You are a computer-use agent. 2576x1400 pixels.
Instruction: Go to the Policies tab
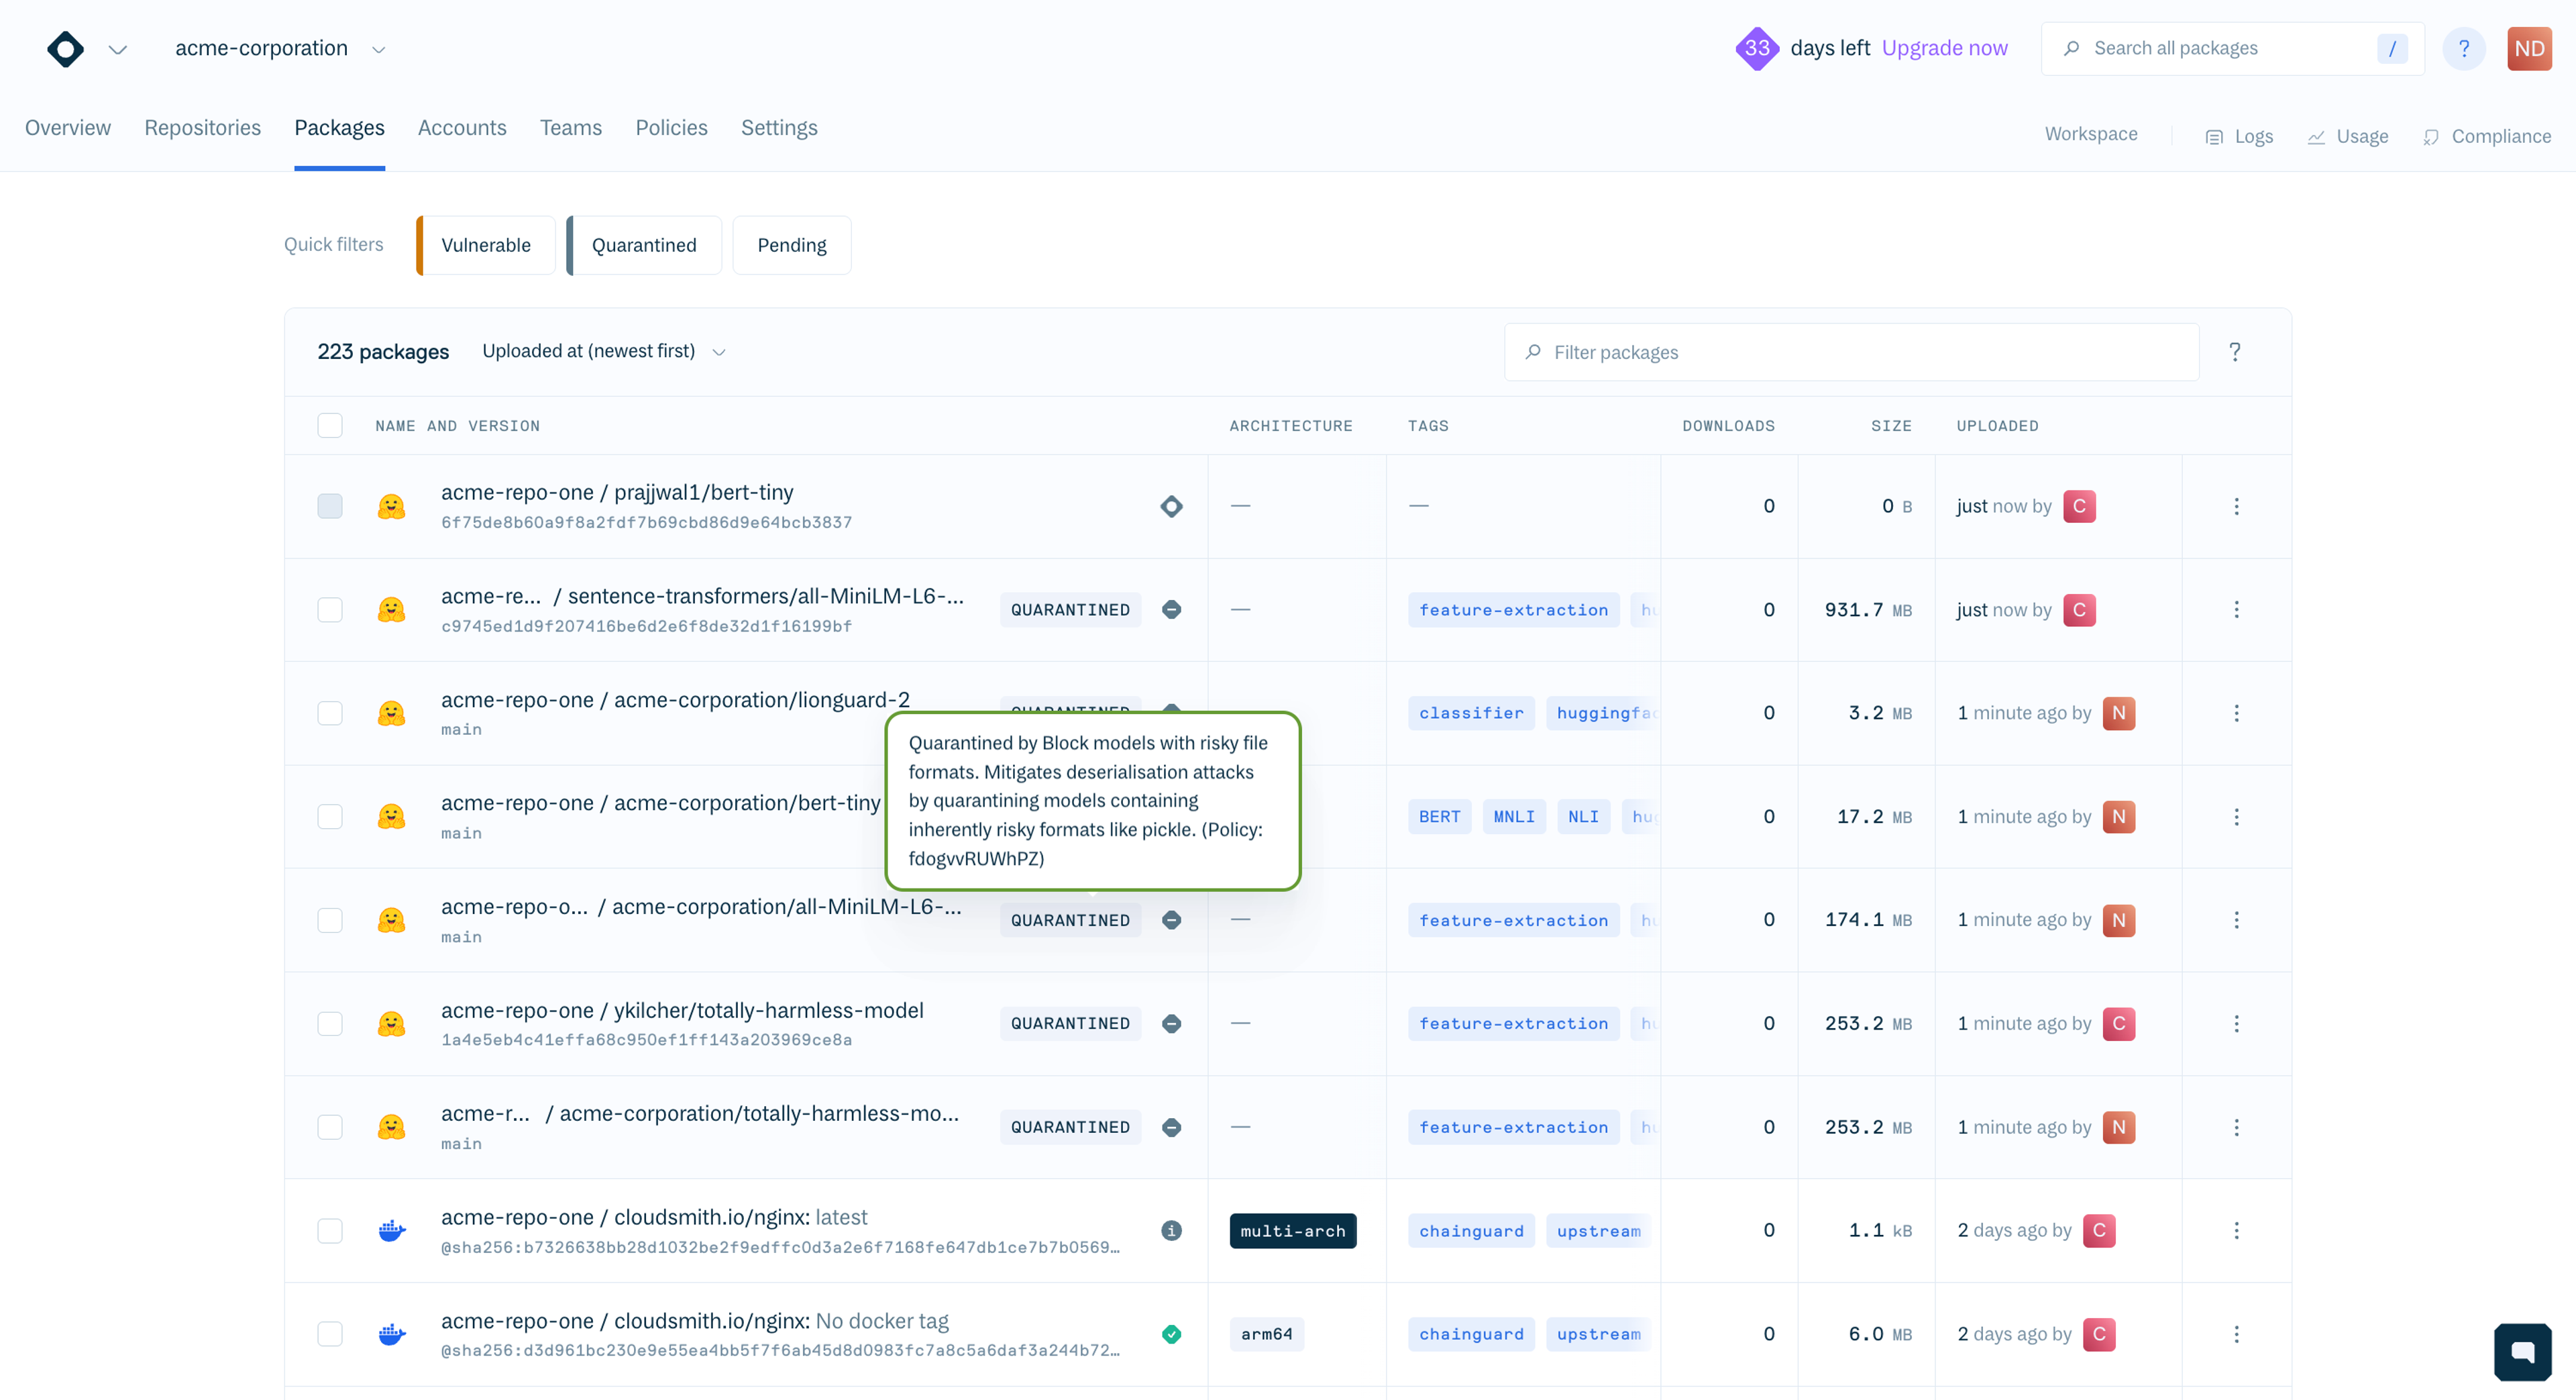(x=671, y=128)
